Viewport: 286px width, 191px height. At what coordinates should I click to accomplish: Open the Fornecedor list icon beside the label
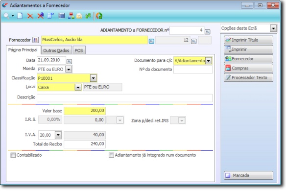point(36,40)
